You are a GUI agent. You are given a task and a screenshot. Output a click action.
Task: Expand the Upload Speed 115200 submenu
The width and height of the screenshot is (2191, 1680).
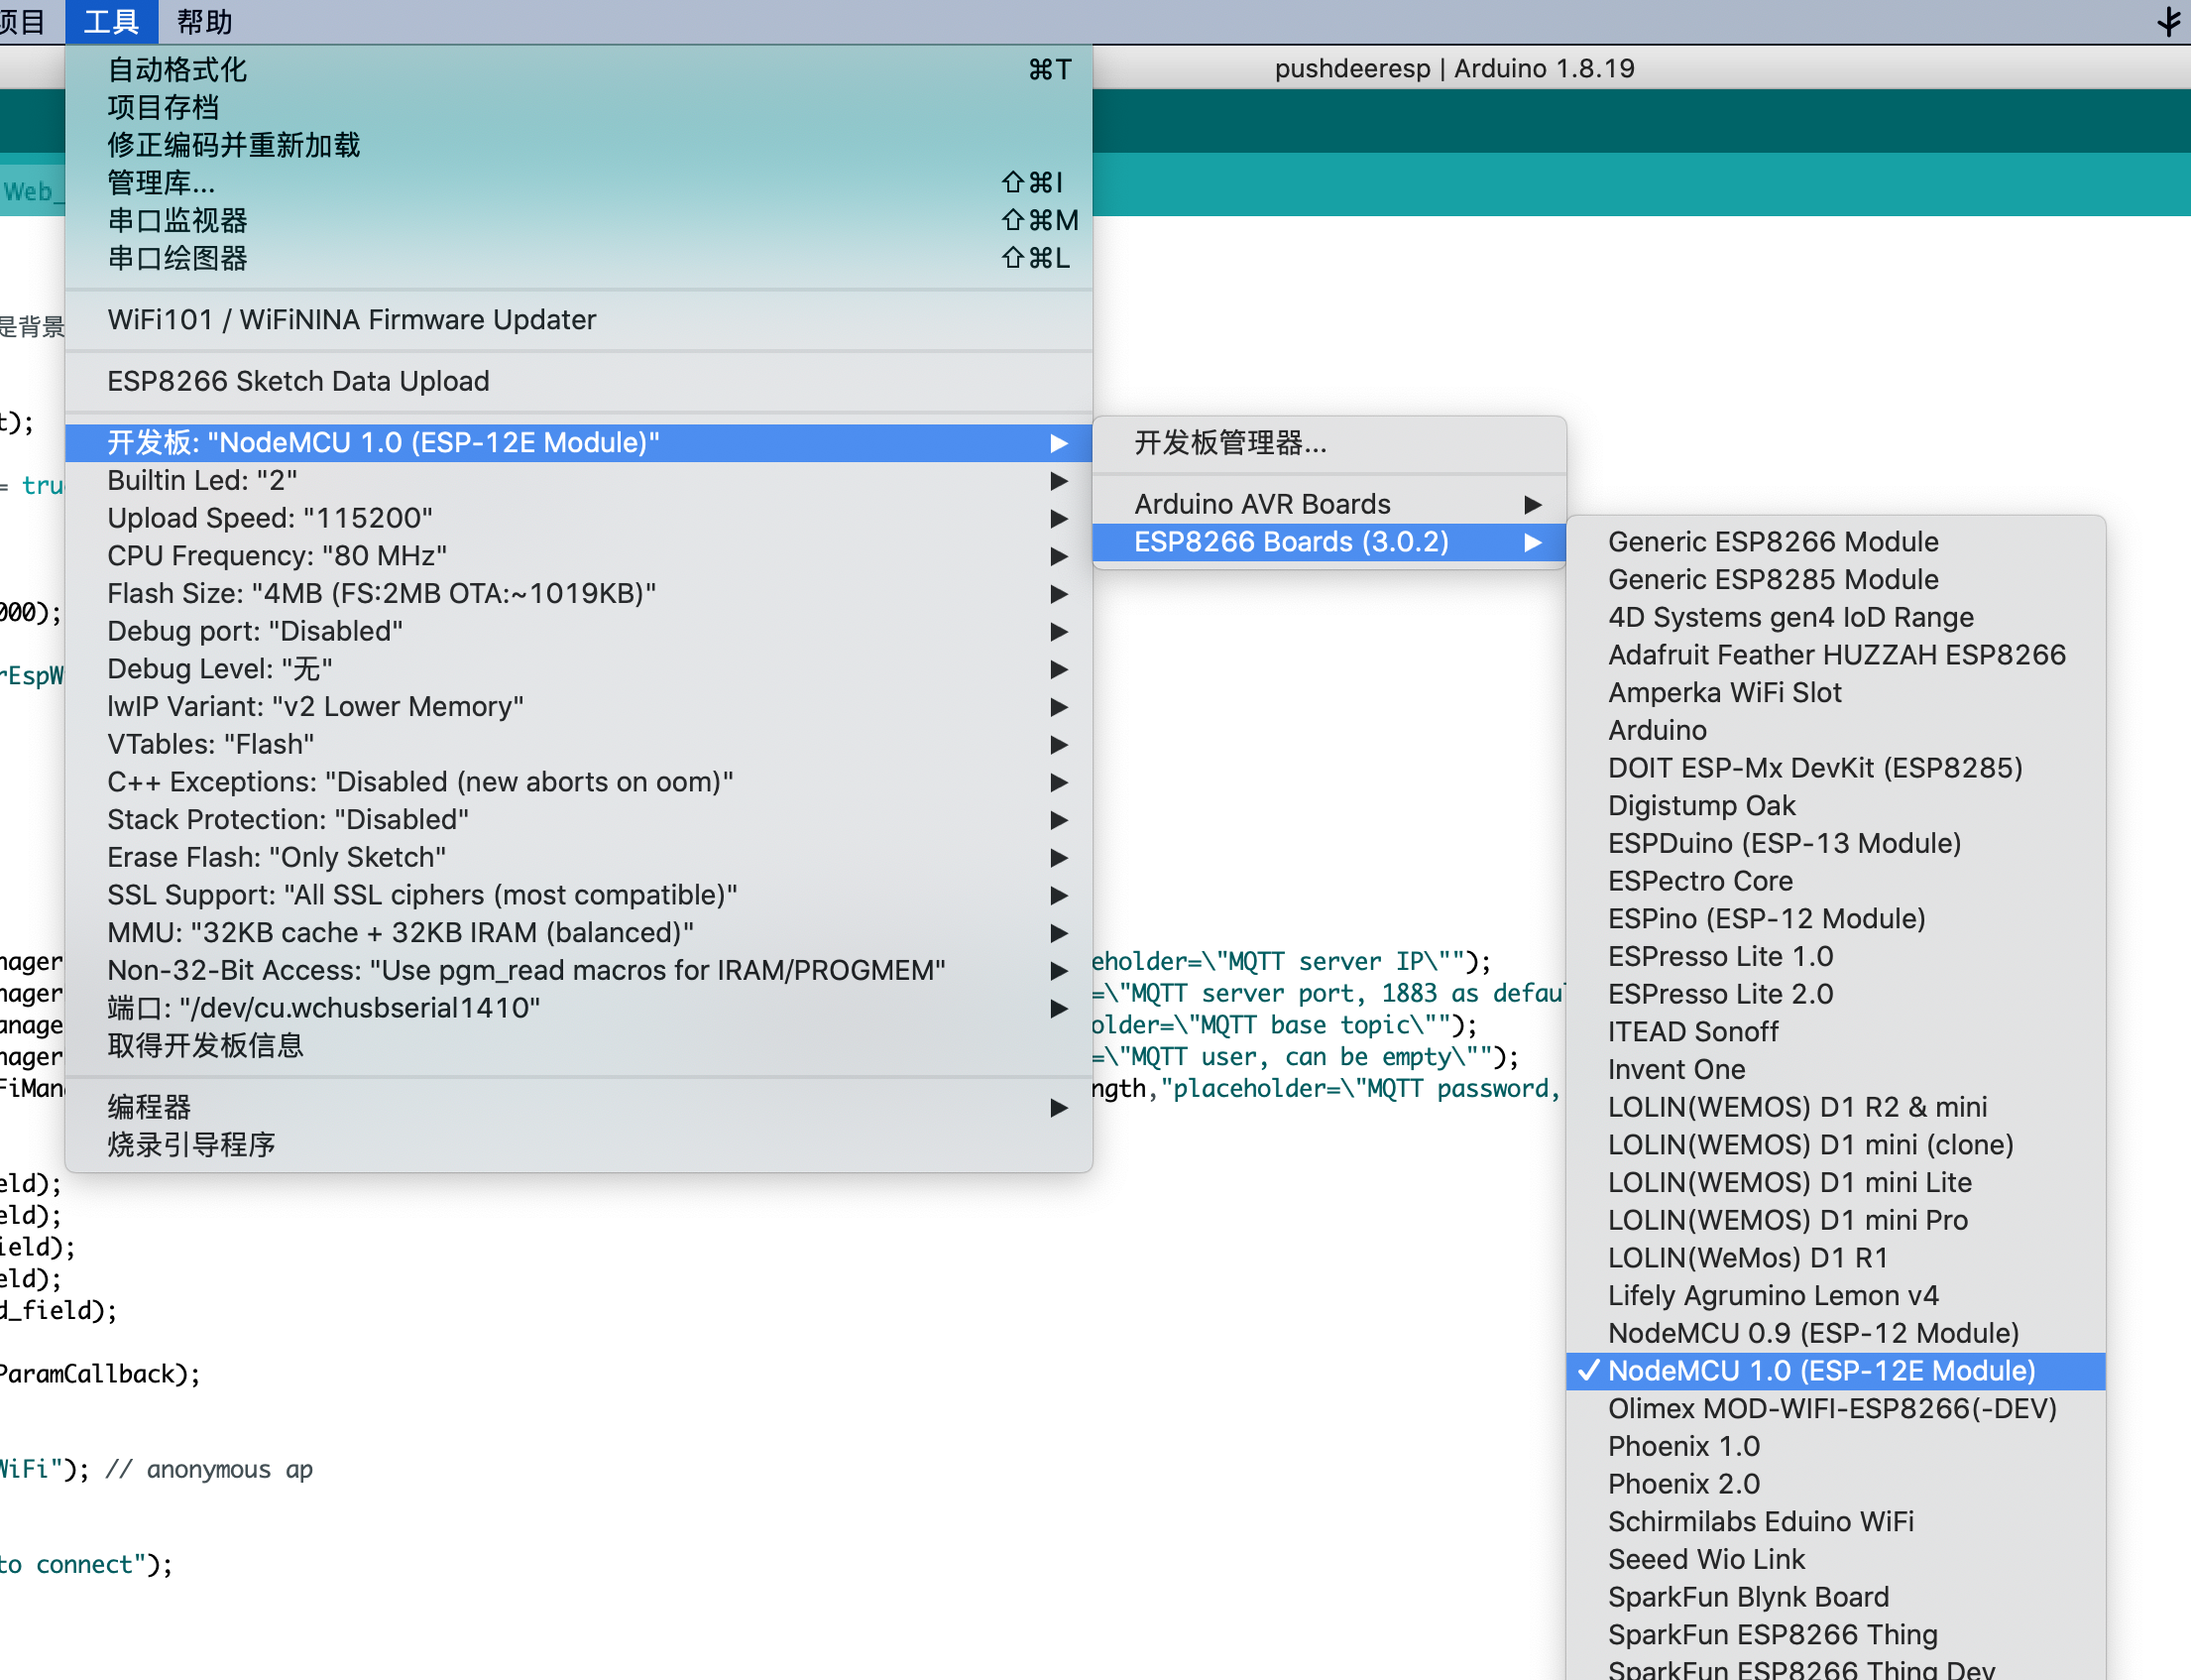click(x=579, y=519)
